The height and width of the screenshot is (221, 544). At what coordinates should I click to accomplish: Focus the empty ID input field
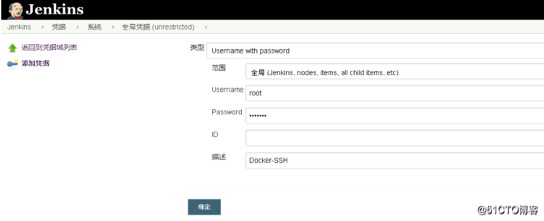pos(395,138)
